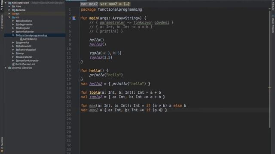This screenshot has height=154, width=275.
Task: Click the 'var max2 = {…}' breadcrumb
Action: pyautogui.click(x=115, y=4)
